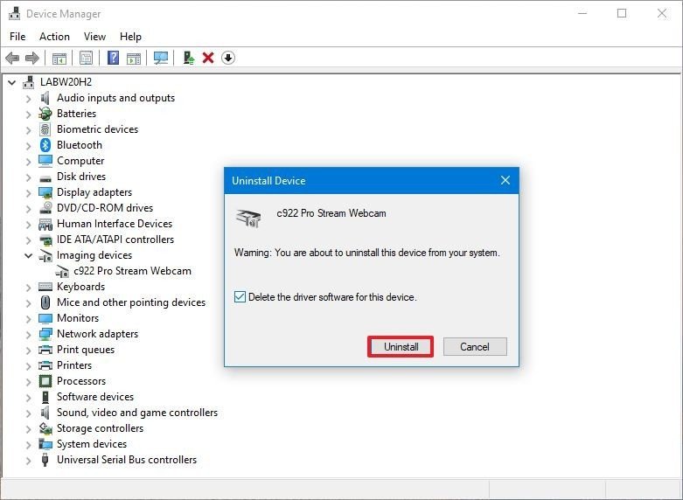Confirm with the Uninstall button
The height and width of the screenshot is (500, 683).
(x=401, y=347)
